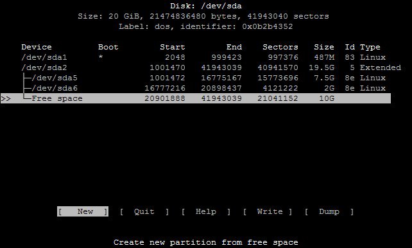Click the 2G size value
The width and height of the screenshot is (412, 248).
click(x=329, y=88)
